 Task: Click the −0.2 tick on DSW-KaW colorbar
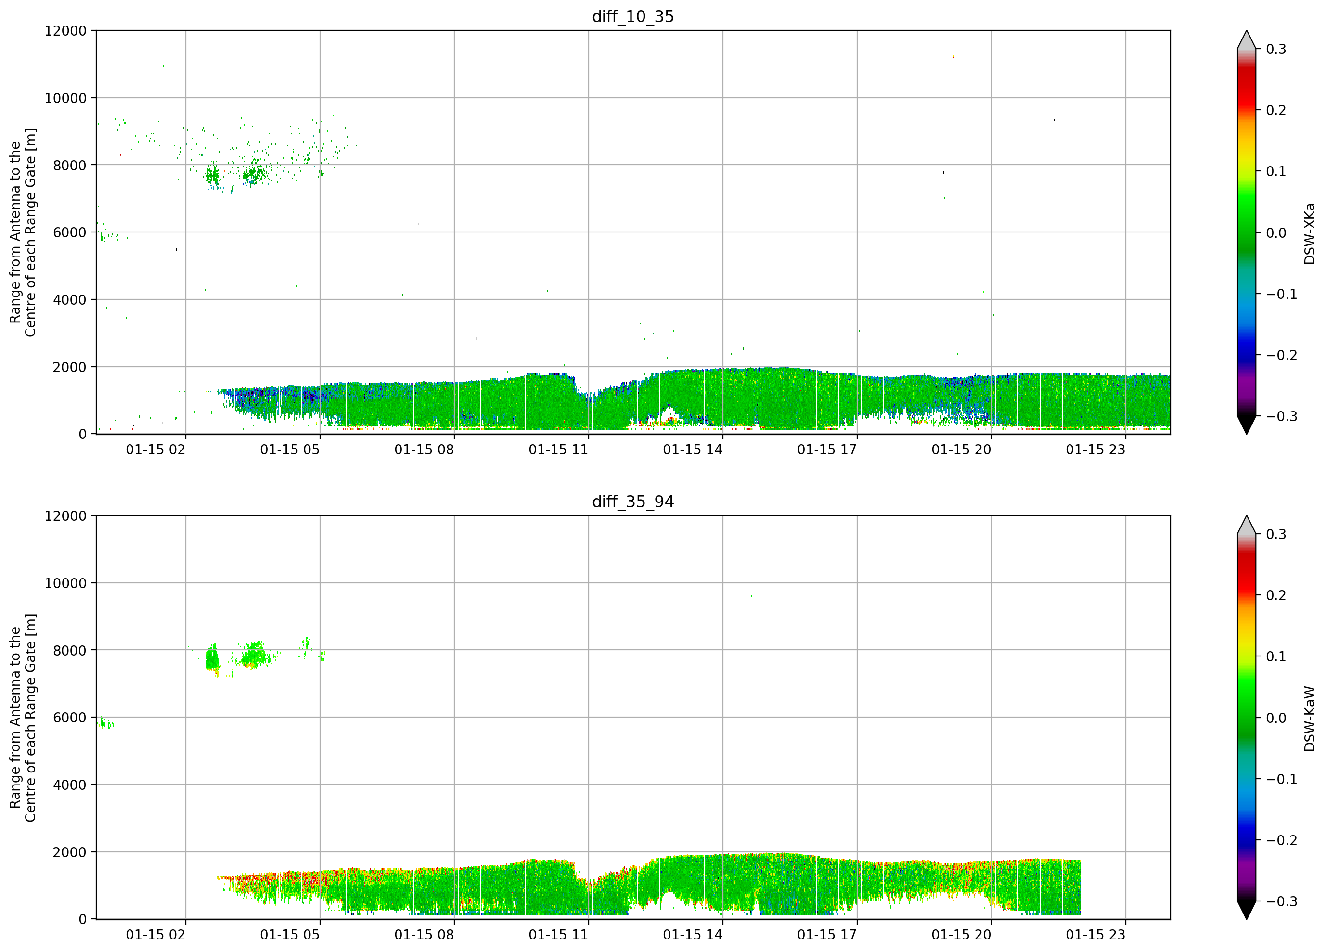point(1282,841)
